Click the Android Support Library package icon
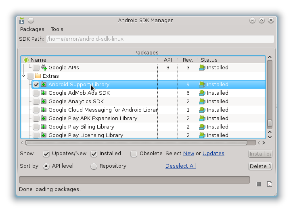This screenshot has width=293, height=212. 44,84
